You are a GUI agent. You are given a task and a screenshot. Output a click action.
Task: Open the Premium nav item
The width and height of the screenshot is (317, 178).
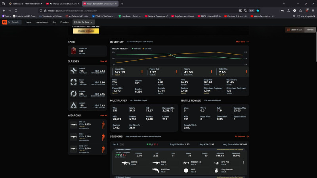point(65,22)
